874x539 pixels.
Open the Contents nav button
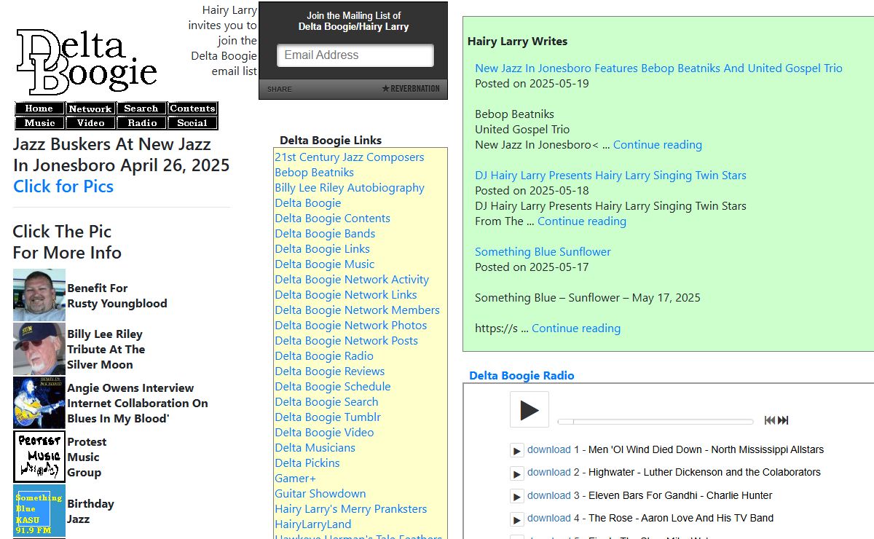192,109
